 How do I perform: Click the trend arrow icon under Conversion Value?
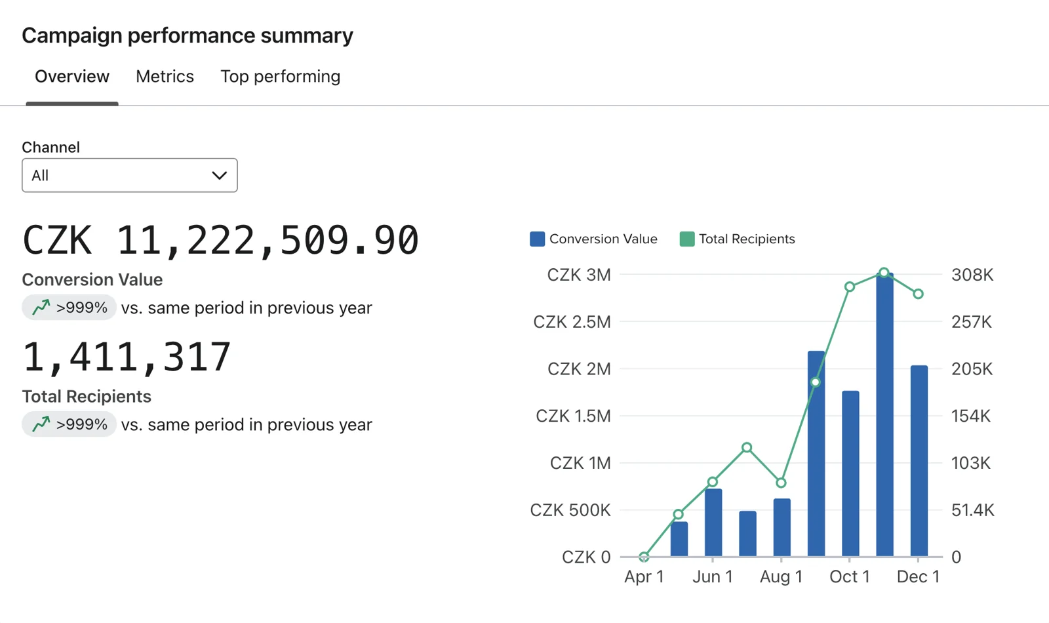[x=41, y=307]
